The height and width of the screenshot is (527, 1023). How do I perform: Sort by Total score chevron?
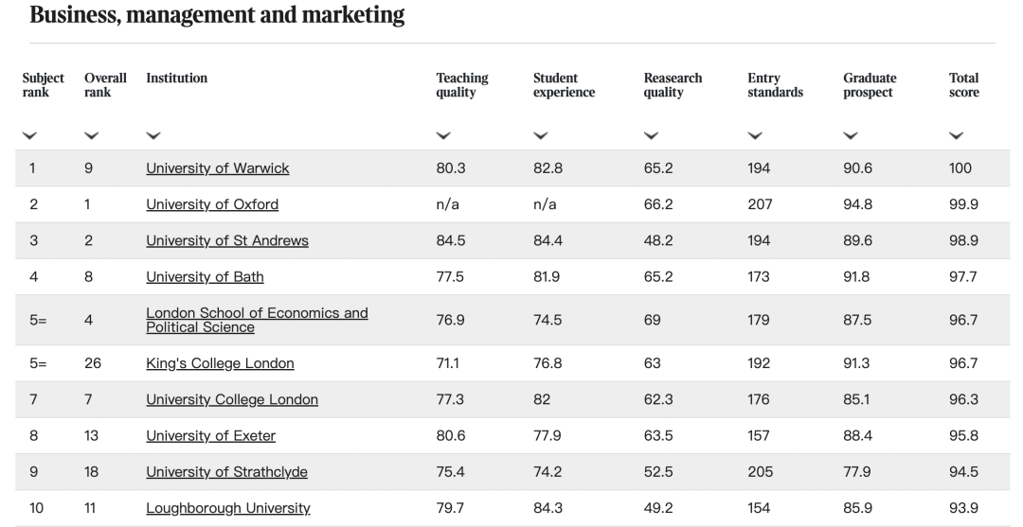click(956, 137)
